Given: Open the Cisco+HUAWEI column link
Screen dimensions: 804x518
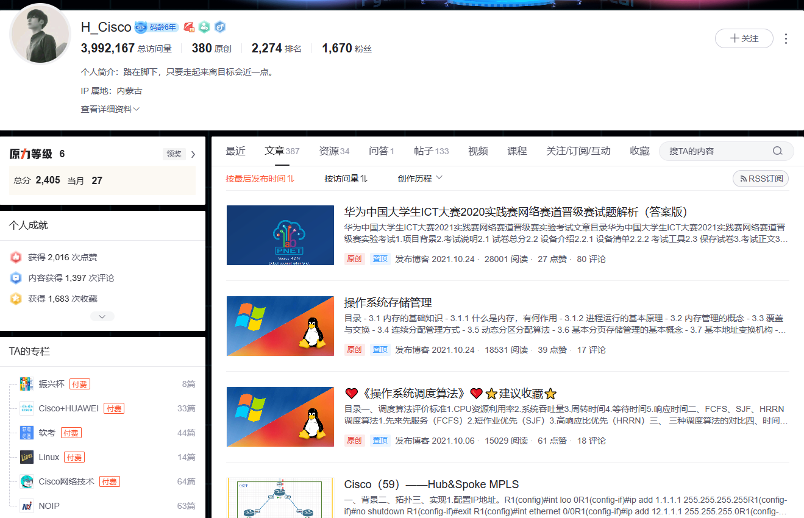Looking at the screenshot, I should (x=68, y=408).
